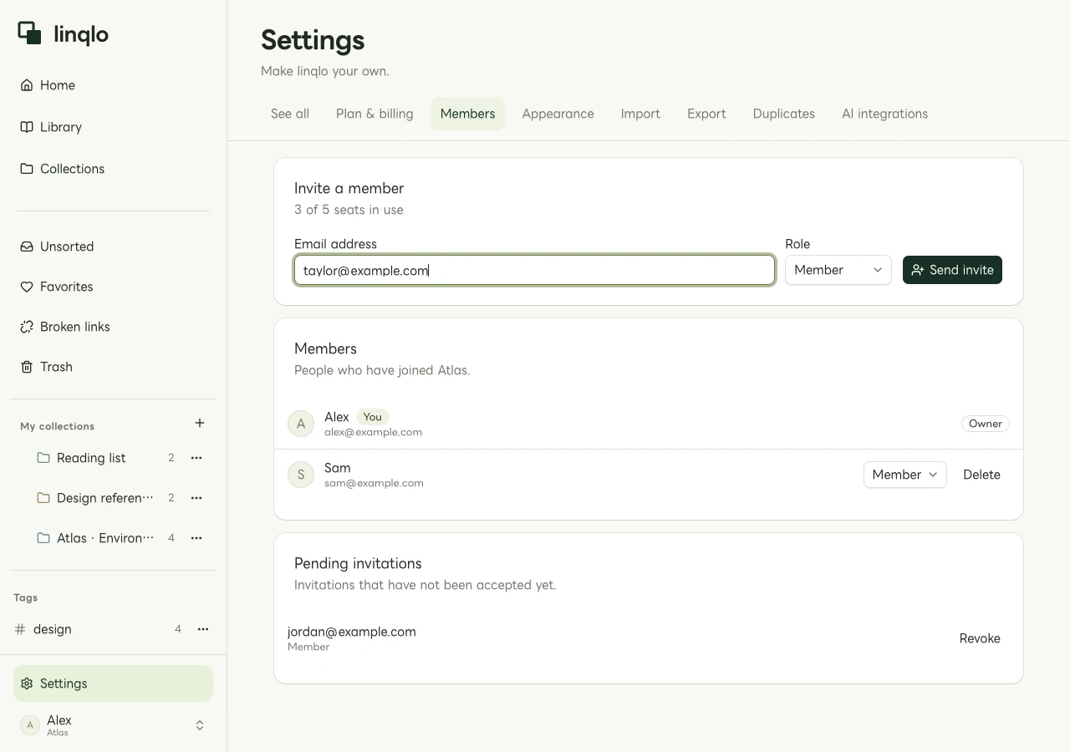The height and width of the screenshot is (752, 1070).
Task: Switch to the Appearance tab
Action: coord(558,114)
